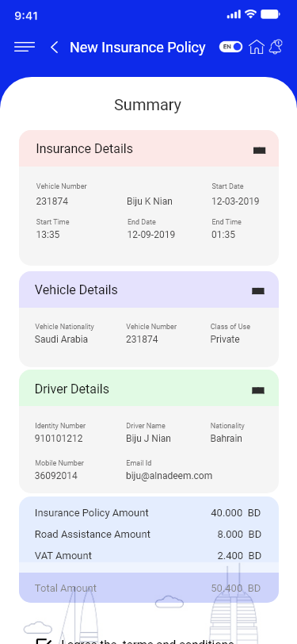297x644 pixels.
Task: Tap the Total Amount row
Action: 149,588
